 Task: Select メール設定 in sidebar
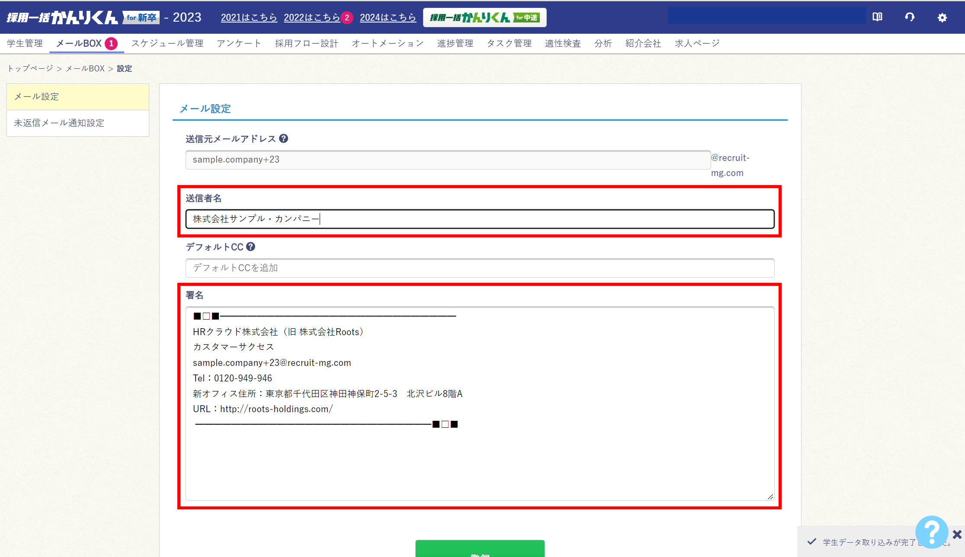(37, 96)
